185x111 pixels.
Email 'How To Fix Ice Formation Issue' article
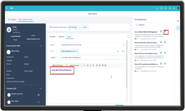(165, 53)
